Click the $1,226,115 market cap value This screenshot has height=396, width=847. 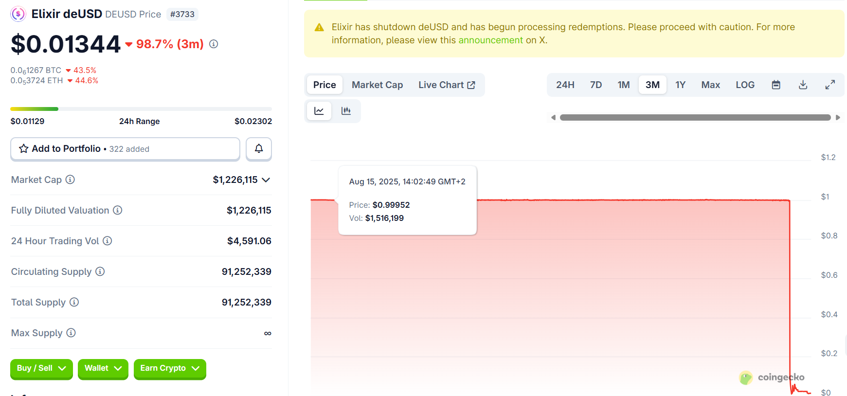click(x=235, y=180)
